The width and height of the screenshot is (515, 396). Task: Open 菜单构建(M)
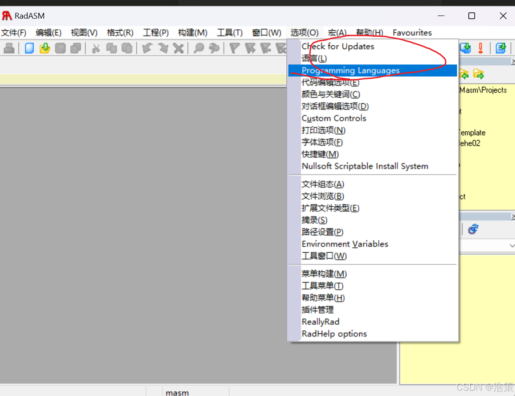(372, 274)
